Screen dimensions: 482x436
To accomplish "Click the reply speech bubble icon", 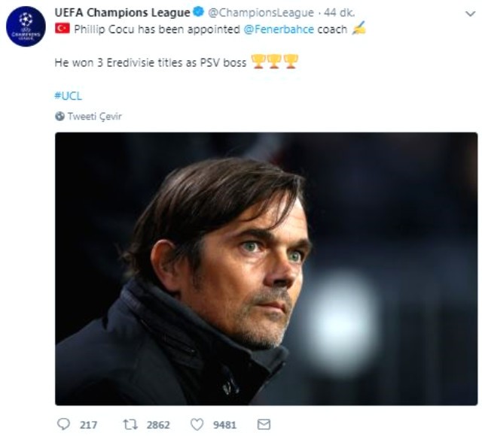I will click(64, 425).
